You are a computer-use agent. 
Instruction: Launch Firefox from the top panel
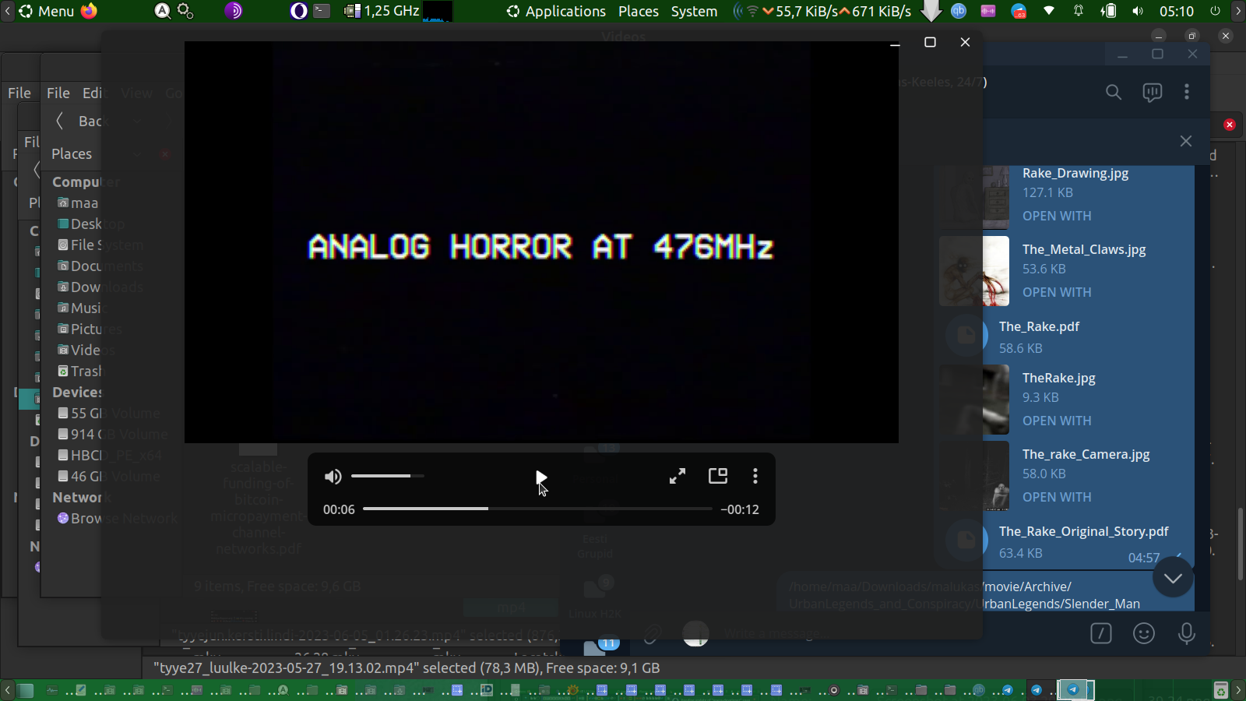[90, 11]
